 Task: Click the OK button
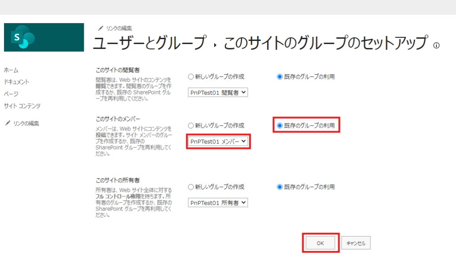tap(320, 243)
